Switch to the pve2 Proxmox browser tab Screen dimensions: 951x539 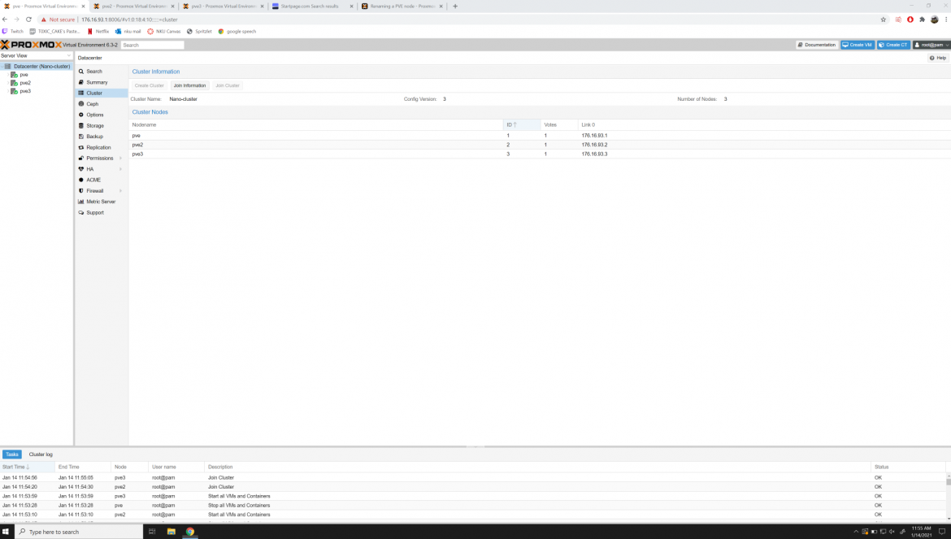click(x=134, y=6)
